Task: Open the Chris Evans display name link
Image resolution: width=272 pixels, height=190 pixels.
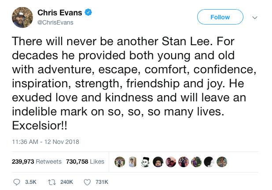Action: coord(60,12)
